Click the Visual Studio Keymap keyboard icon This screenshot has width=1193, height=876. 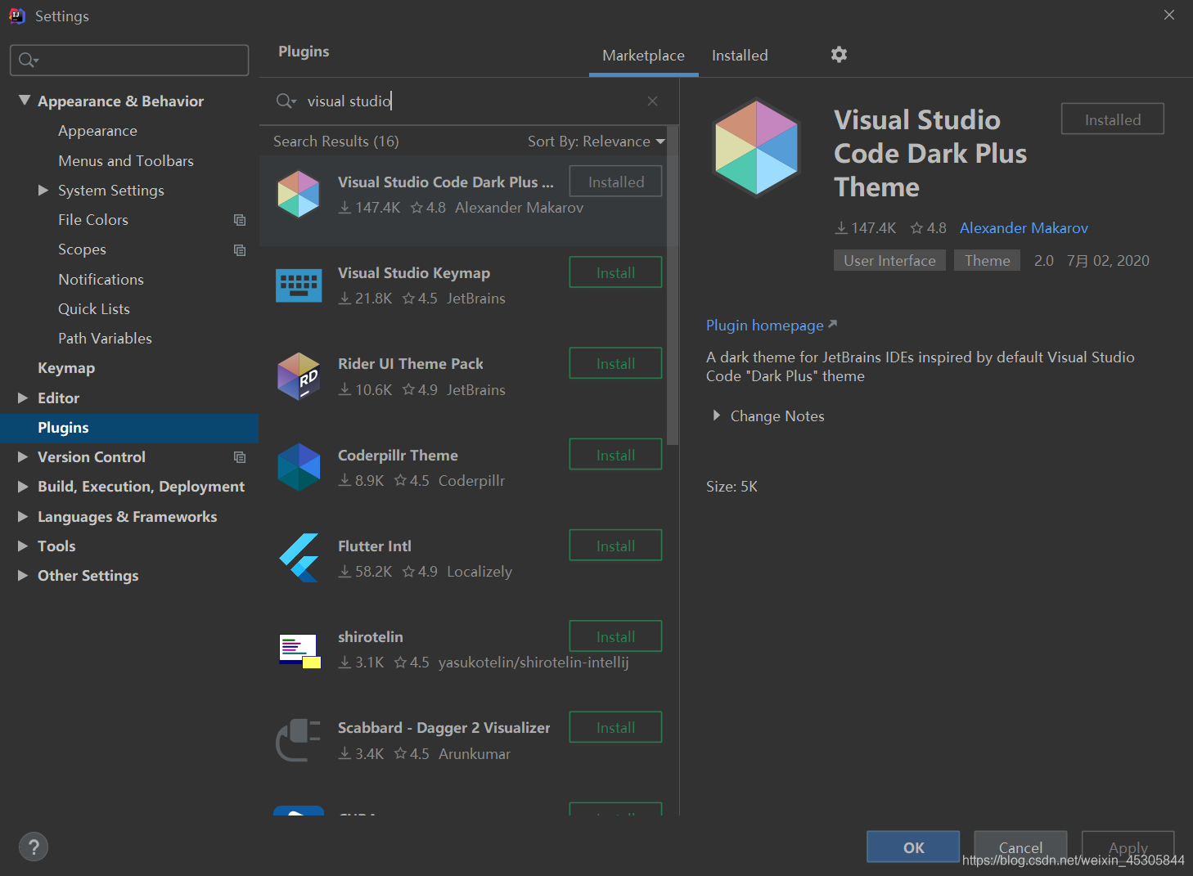pos(299,285)
